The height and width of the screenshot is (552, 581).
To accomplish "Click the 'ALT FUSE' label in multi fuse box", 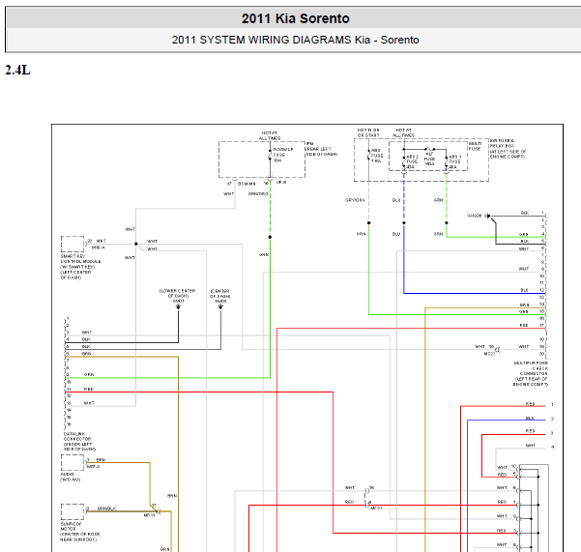I will click(x=429, y=159).
